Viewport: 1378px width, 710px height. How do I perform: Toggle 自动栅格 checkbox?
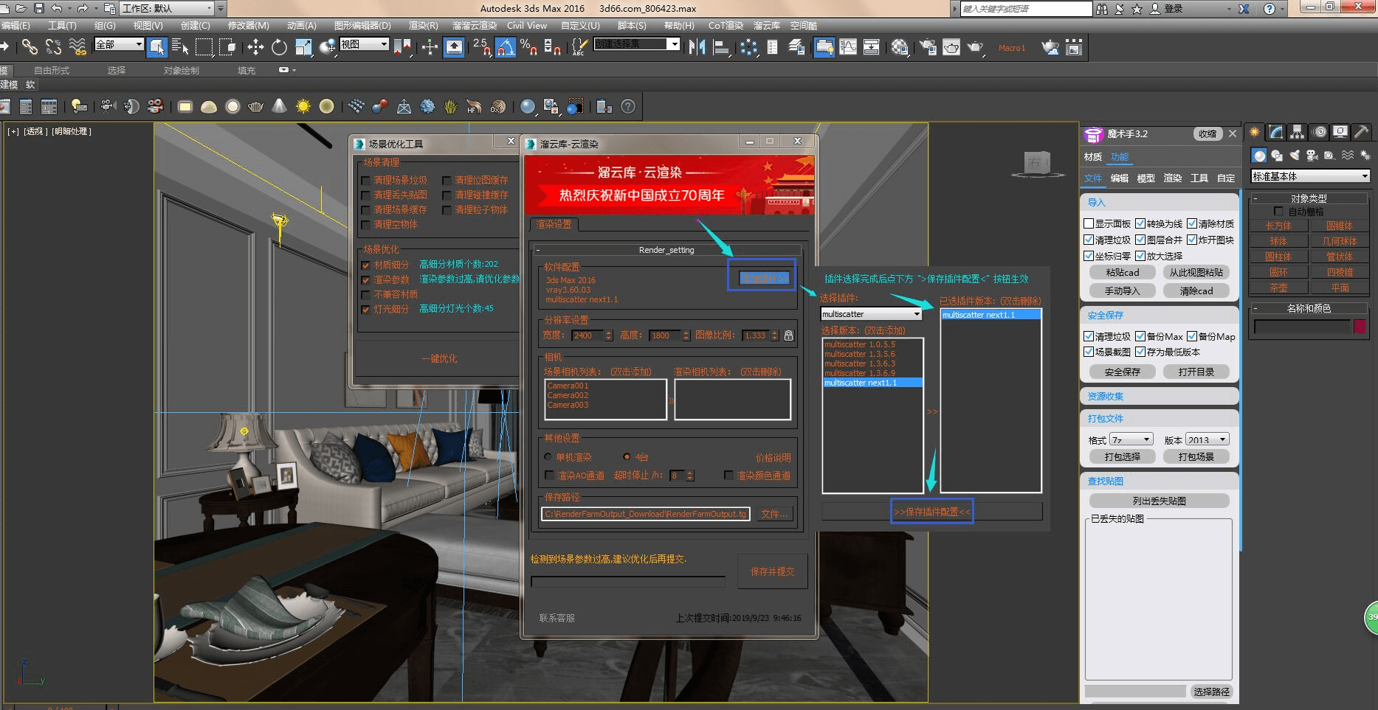pos(1279,212)
